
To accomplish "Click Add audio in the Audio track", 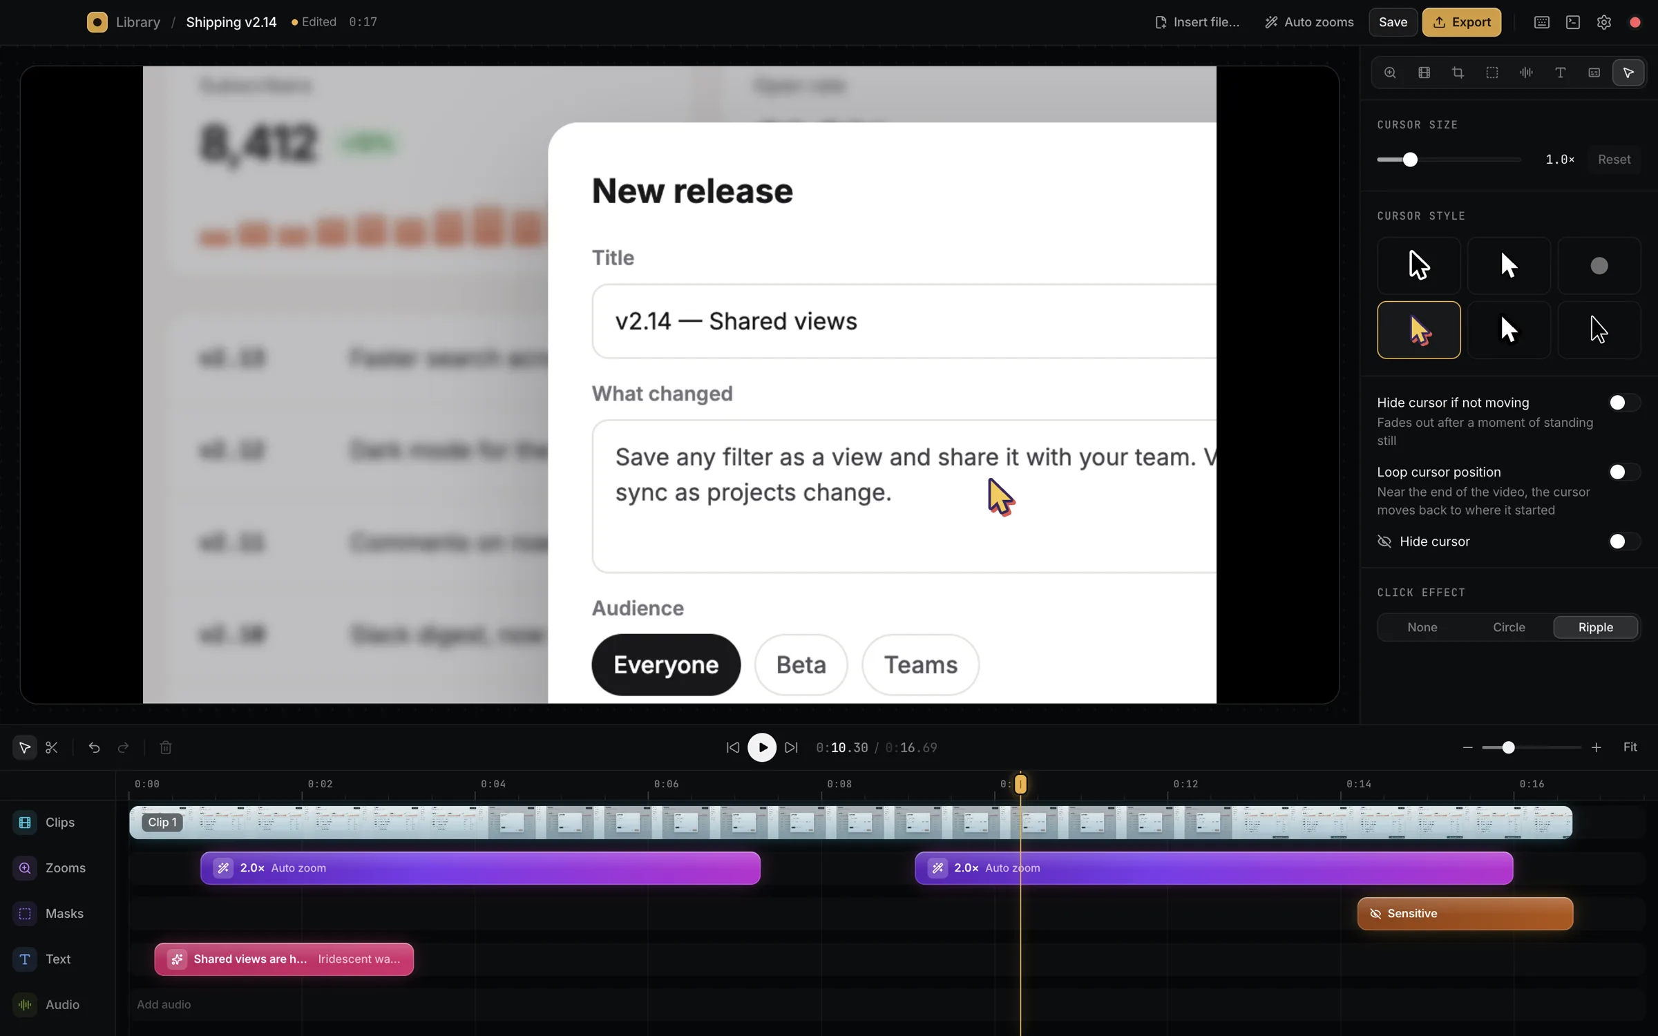I will 164,1004.
